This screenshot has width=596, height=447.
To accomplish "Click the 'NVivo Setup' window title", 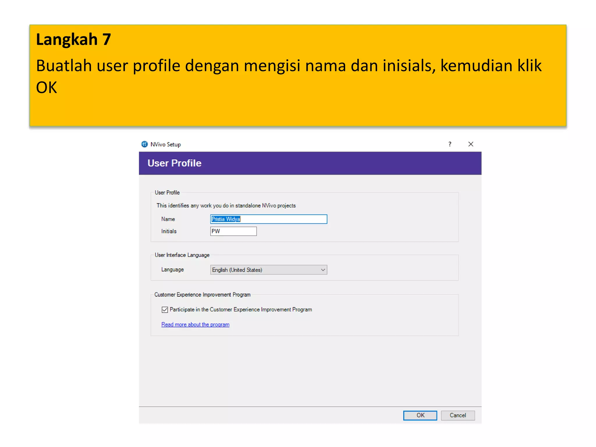I will (166, 144).
